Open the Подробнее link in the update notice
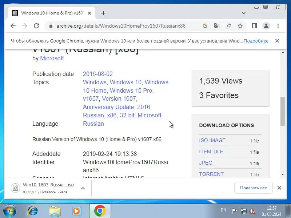This screenshot has width=291, height=218. click(256, 41)
